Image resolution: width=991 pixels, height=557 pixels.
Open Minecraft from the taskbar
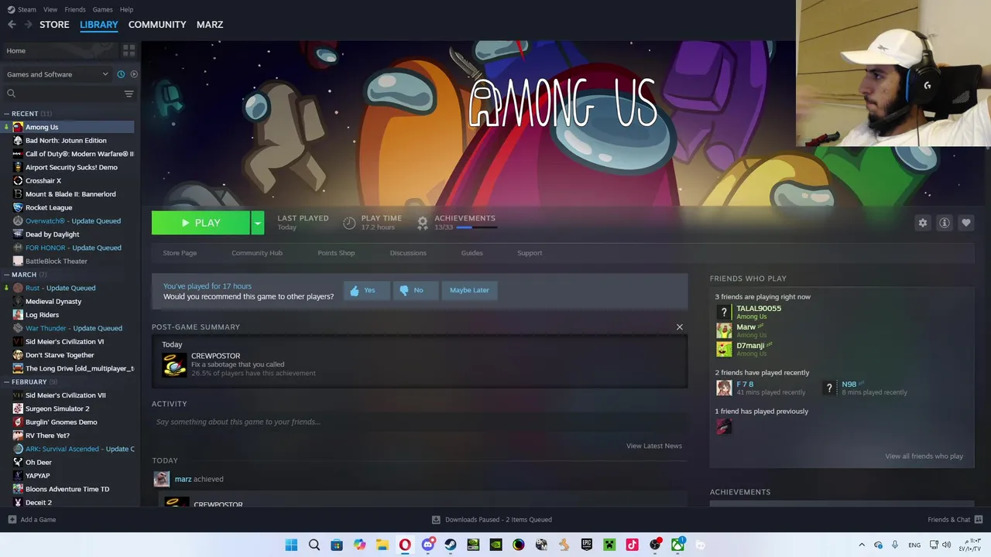click(609, 545)
